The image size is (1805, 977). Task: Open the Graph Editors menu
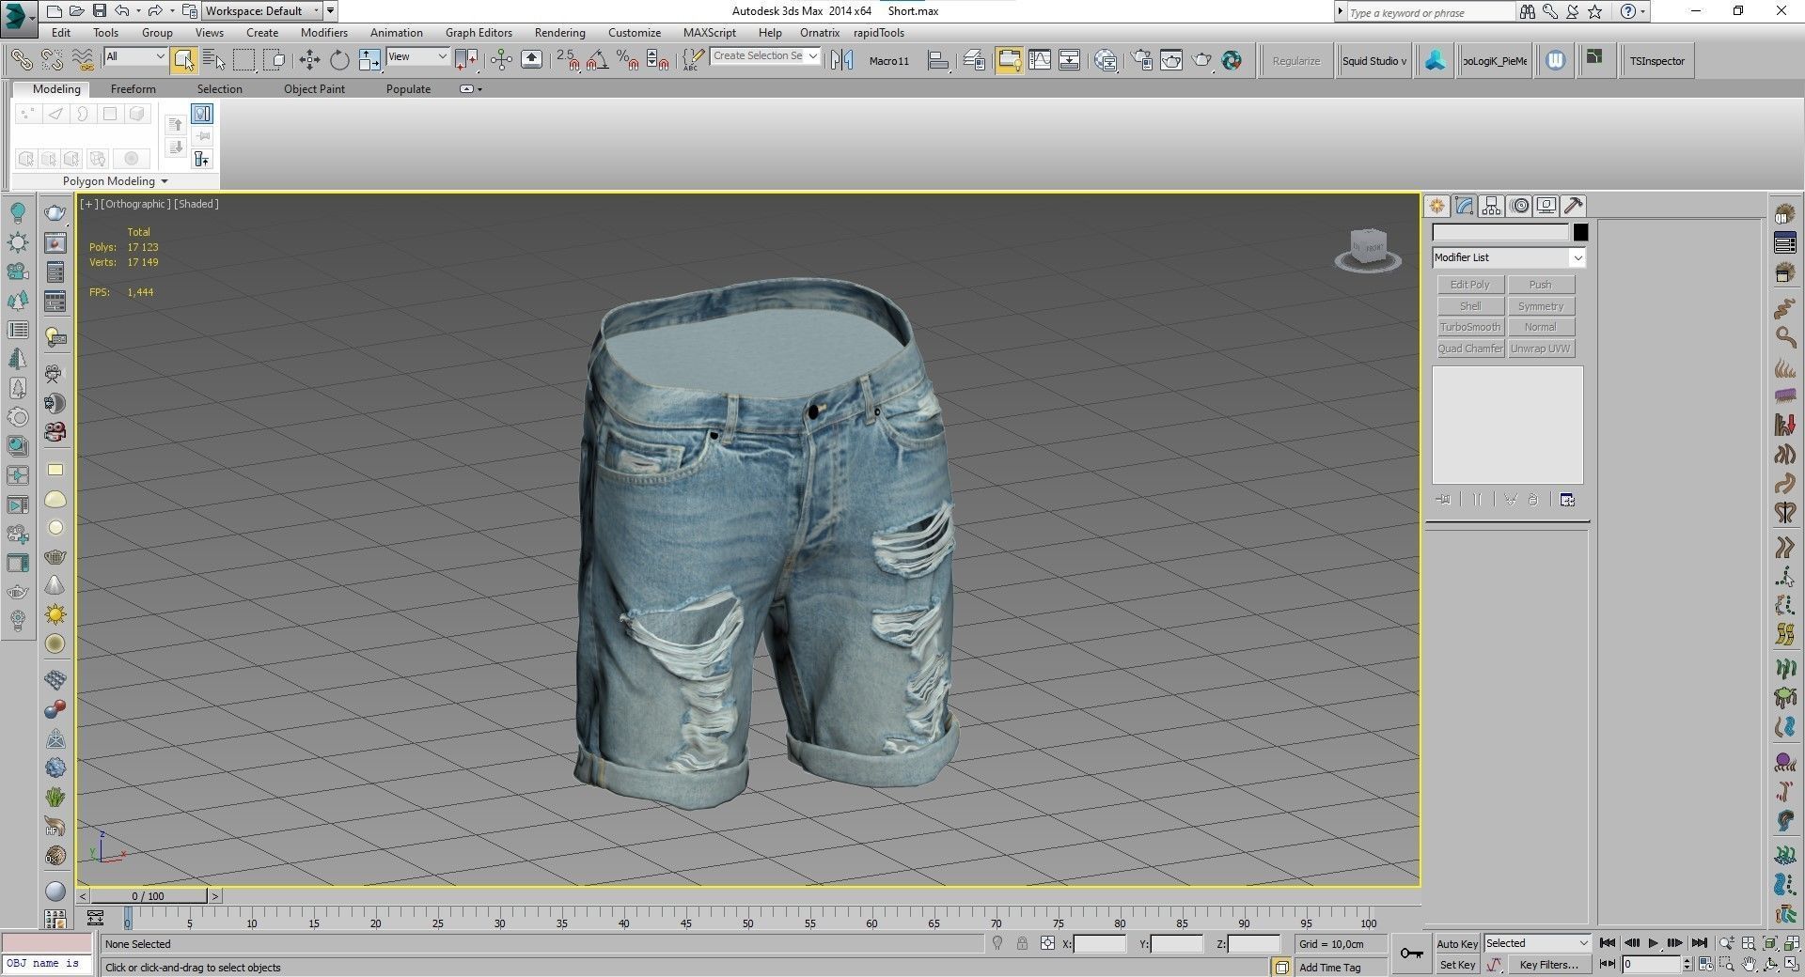pos(479,33)
